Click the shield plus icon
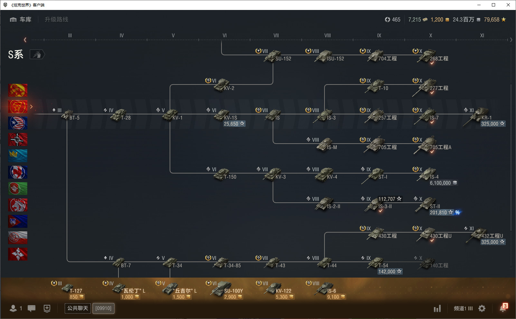The width and height of the screenshot is (516, 319). pos(47,308)
